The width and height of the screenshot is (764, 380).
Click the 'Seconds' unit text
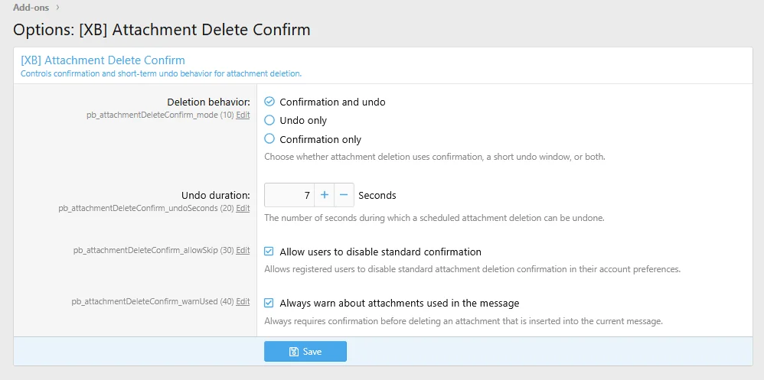tap(377, 196)
